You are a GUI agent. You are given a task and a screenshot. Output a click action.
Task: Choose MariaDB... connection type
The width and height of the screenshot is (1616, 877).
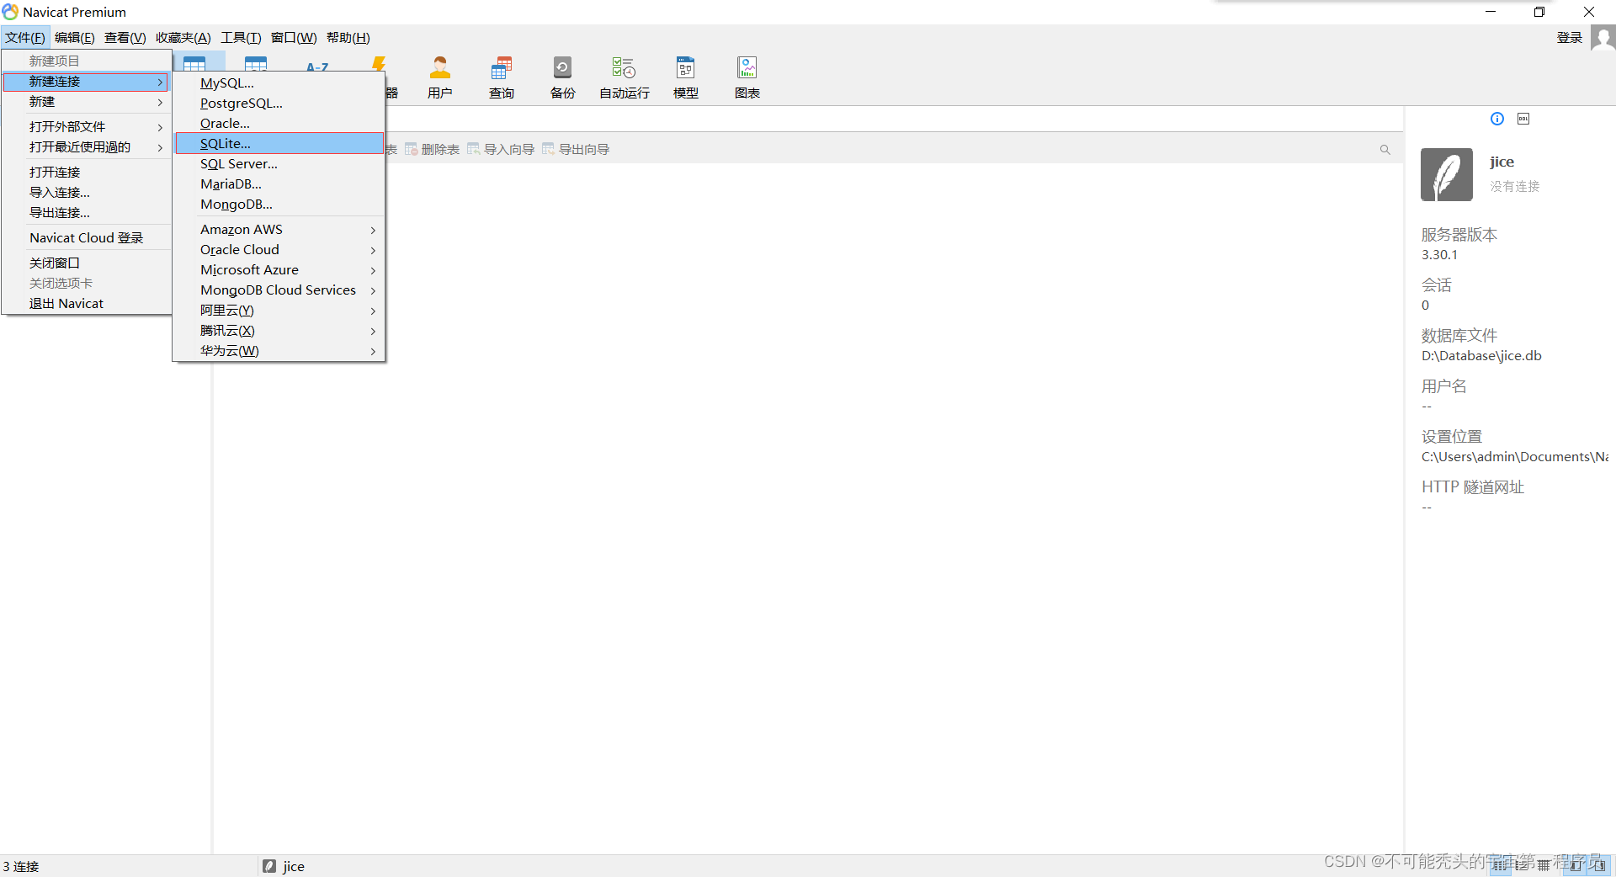tap(279, 184)
